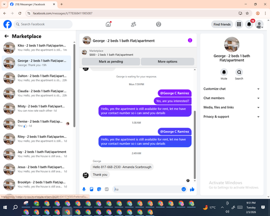Viewport: 270px width, 216px height.
Task: Open the notifications bell
Action: pyautogui.click(x=249, y=24)
